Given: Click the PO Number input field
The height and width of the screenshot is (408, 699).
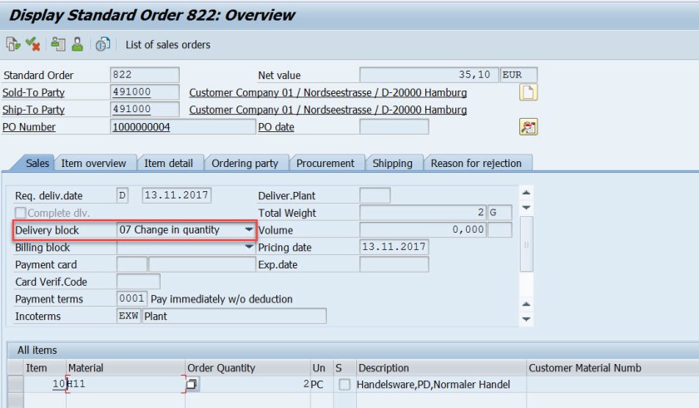Looking at the screenshot, I should pos(182,127).
